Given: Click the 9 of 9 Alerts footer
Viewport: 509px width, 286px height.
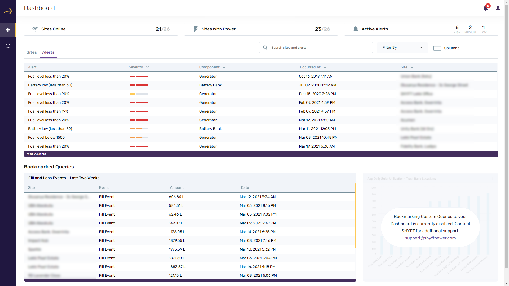Looking at the screenshot, I should click(261, 154).
